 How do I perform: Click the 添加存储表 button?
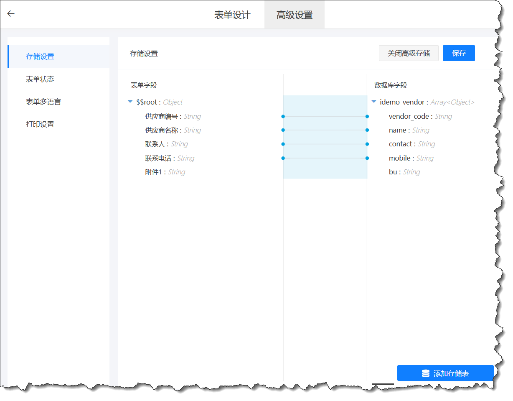point(445,373)
